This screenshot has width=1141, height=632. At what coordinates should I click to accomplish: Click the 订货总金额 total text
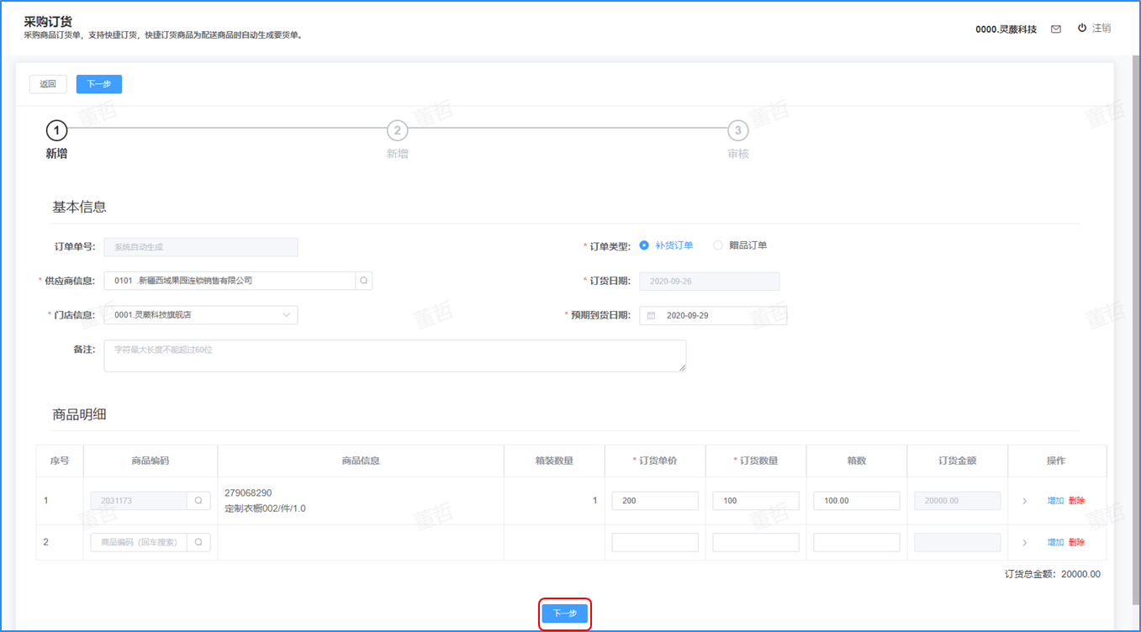click(x=1053, y=575)
